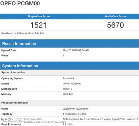Click the single-core score value 1521

38,25
